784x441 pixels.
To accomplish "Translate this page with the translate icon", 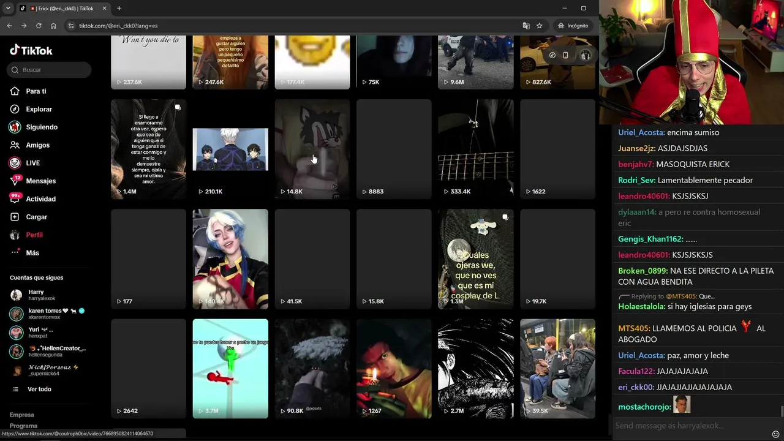I will tap(526, 26).
